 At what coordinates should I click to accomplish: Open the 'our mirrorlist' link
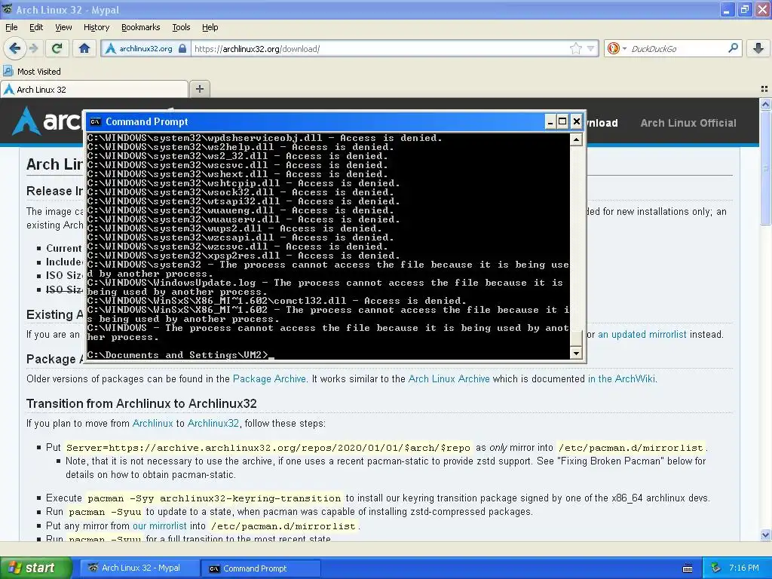pos(160,525)
